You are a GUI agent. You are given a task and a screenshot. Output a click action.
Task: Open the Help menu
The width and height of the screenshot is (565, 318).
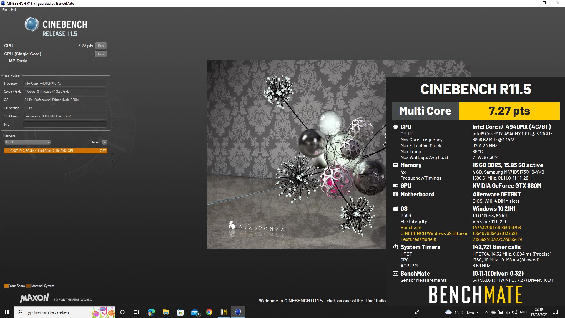point(14,10)
